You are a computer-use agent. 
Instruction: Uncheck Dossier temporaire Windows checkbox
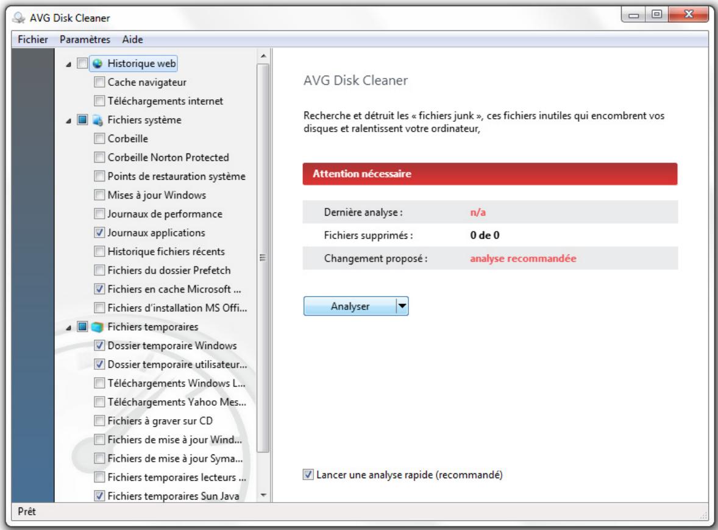pos(99,345)
